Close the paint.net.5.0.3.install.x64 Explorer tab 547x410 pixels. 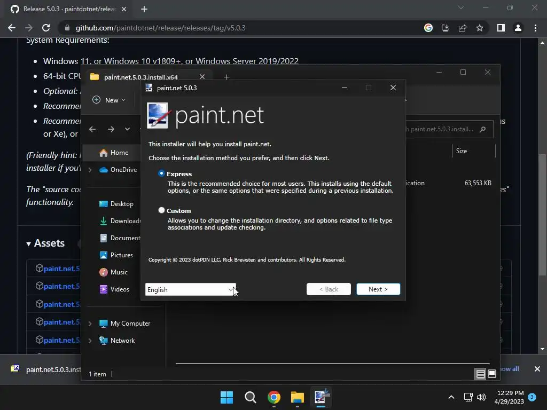[x=202, y=77]
